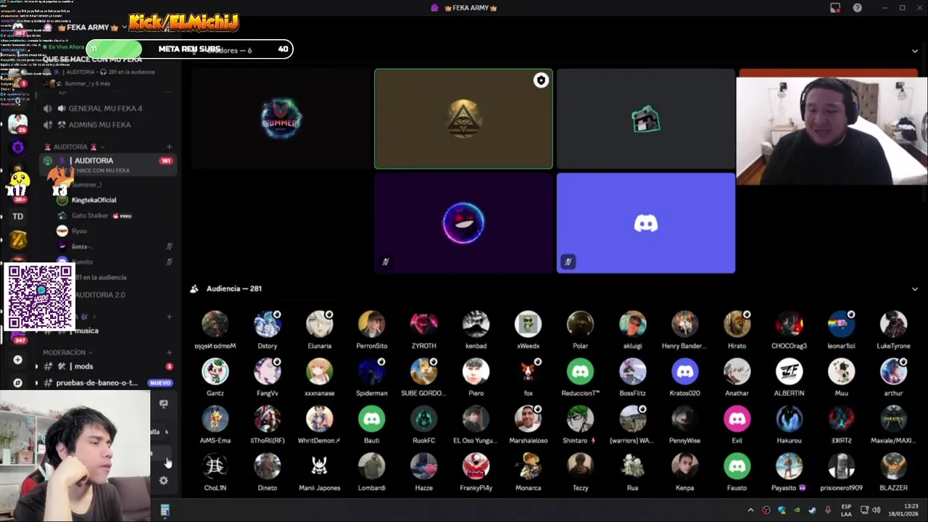Collapse the Audiencia section with its chevron

(914, 289)
